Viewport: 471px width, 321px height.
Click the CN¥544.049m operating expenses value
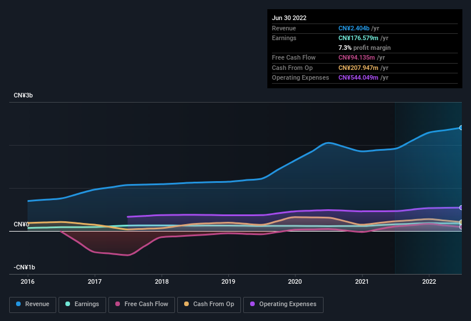[x=358, y=77]
